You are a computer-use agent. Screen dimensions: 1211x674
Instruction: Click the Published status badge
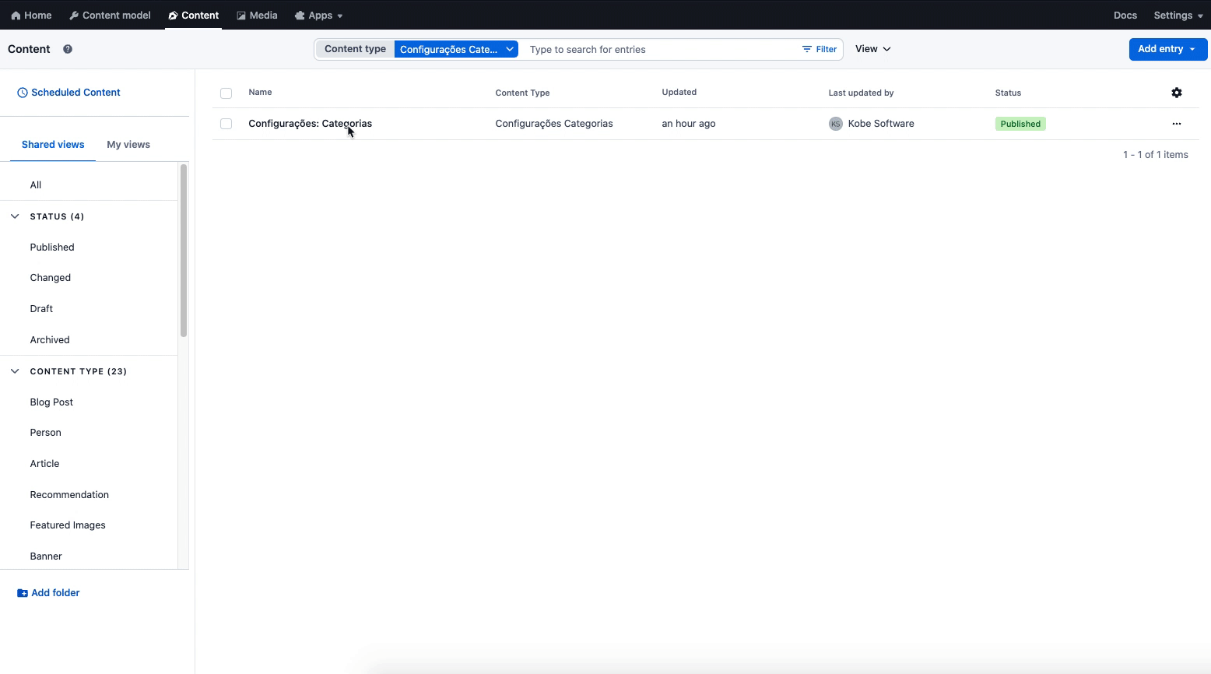(1020, 123)
